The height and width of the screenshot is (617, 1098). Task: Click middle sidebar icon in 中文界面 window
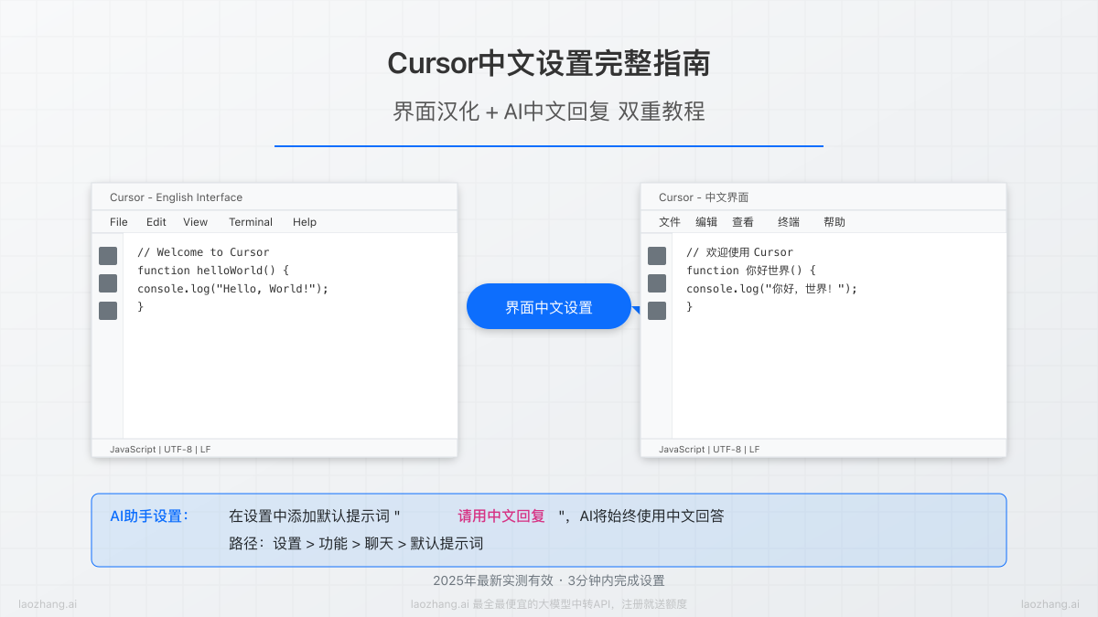click(657, 283)
